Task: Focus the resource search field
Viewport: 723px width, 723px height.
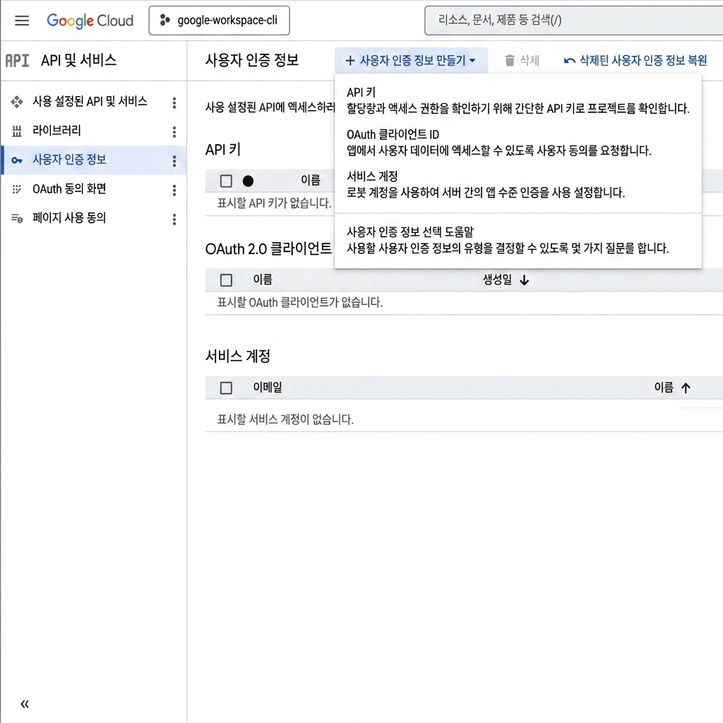Action: (x=573, y=20)
